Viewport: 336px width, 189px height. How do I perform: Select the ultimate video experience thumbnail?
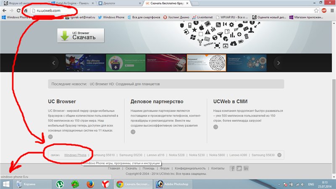click(x=86, y=63)
